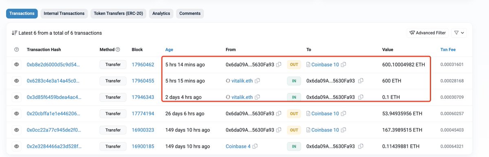Open vitalik.eth sender in the 0.1 ETH row
489x157 pixels.
(x=242, y=97)
